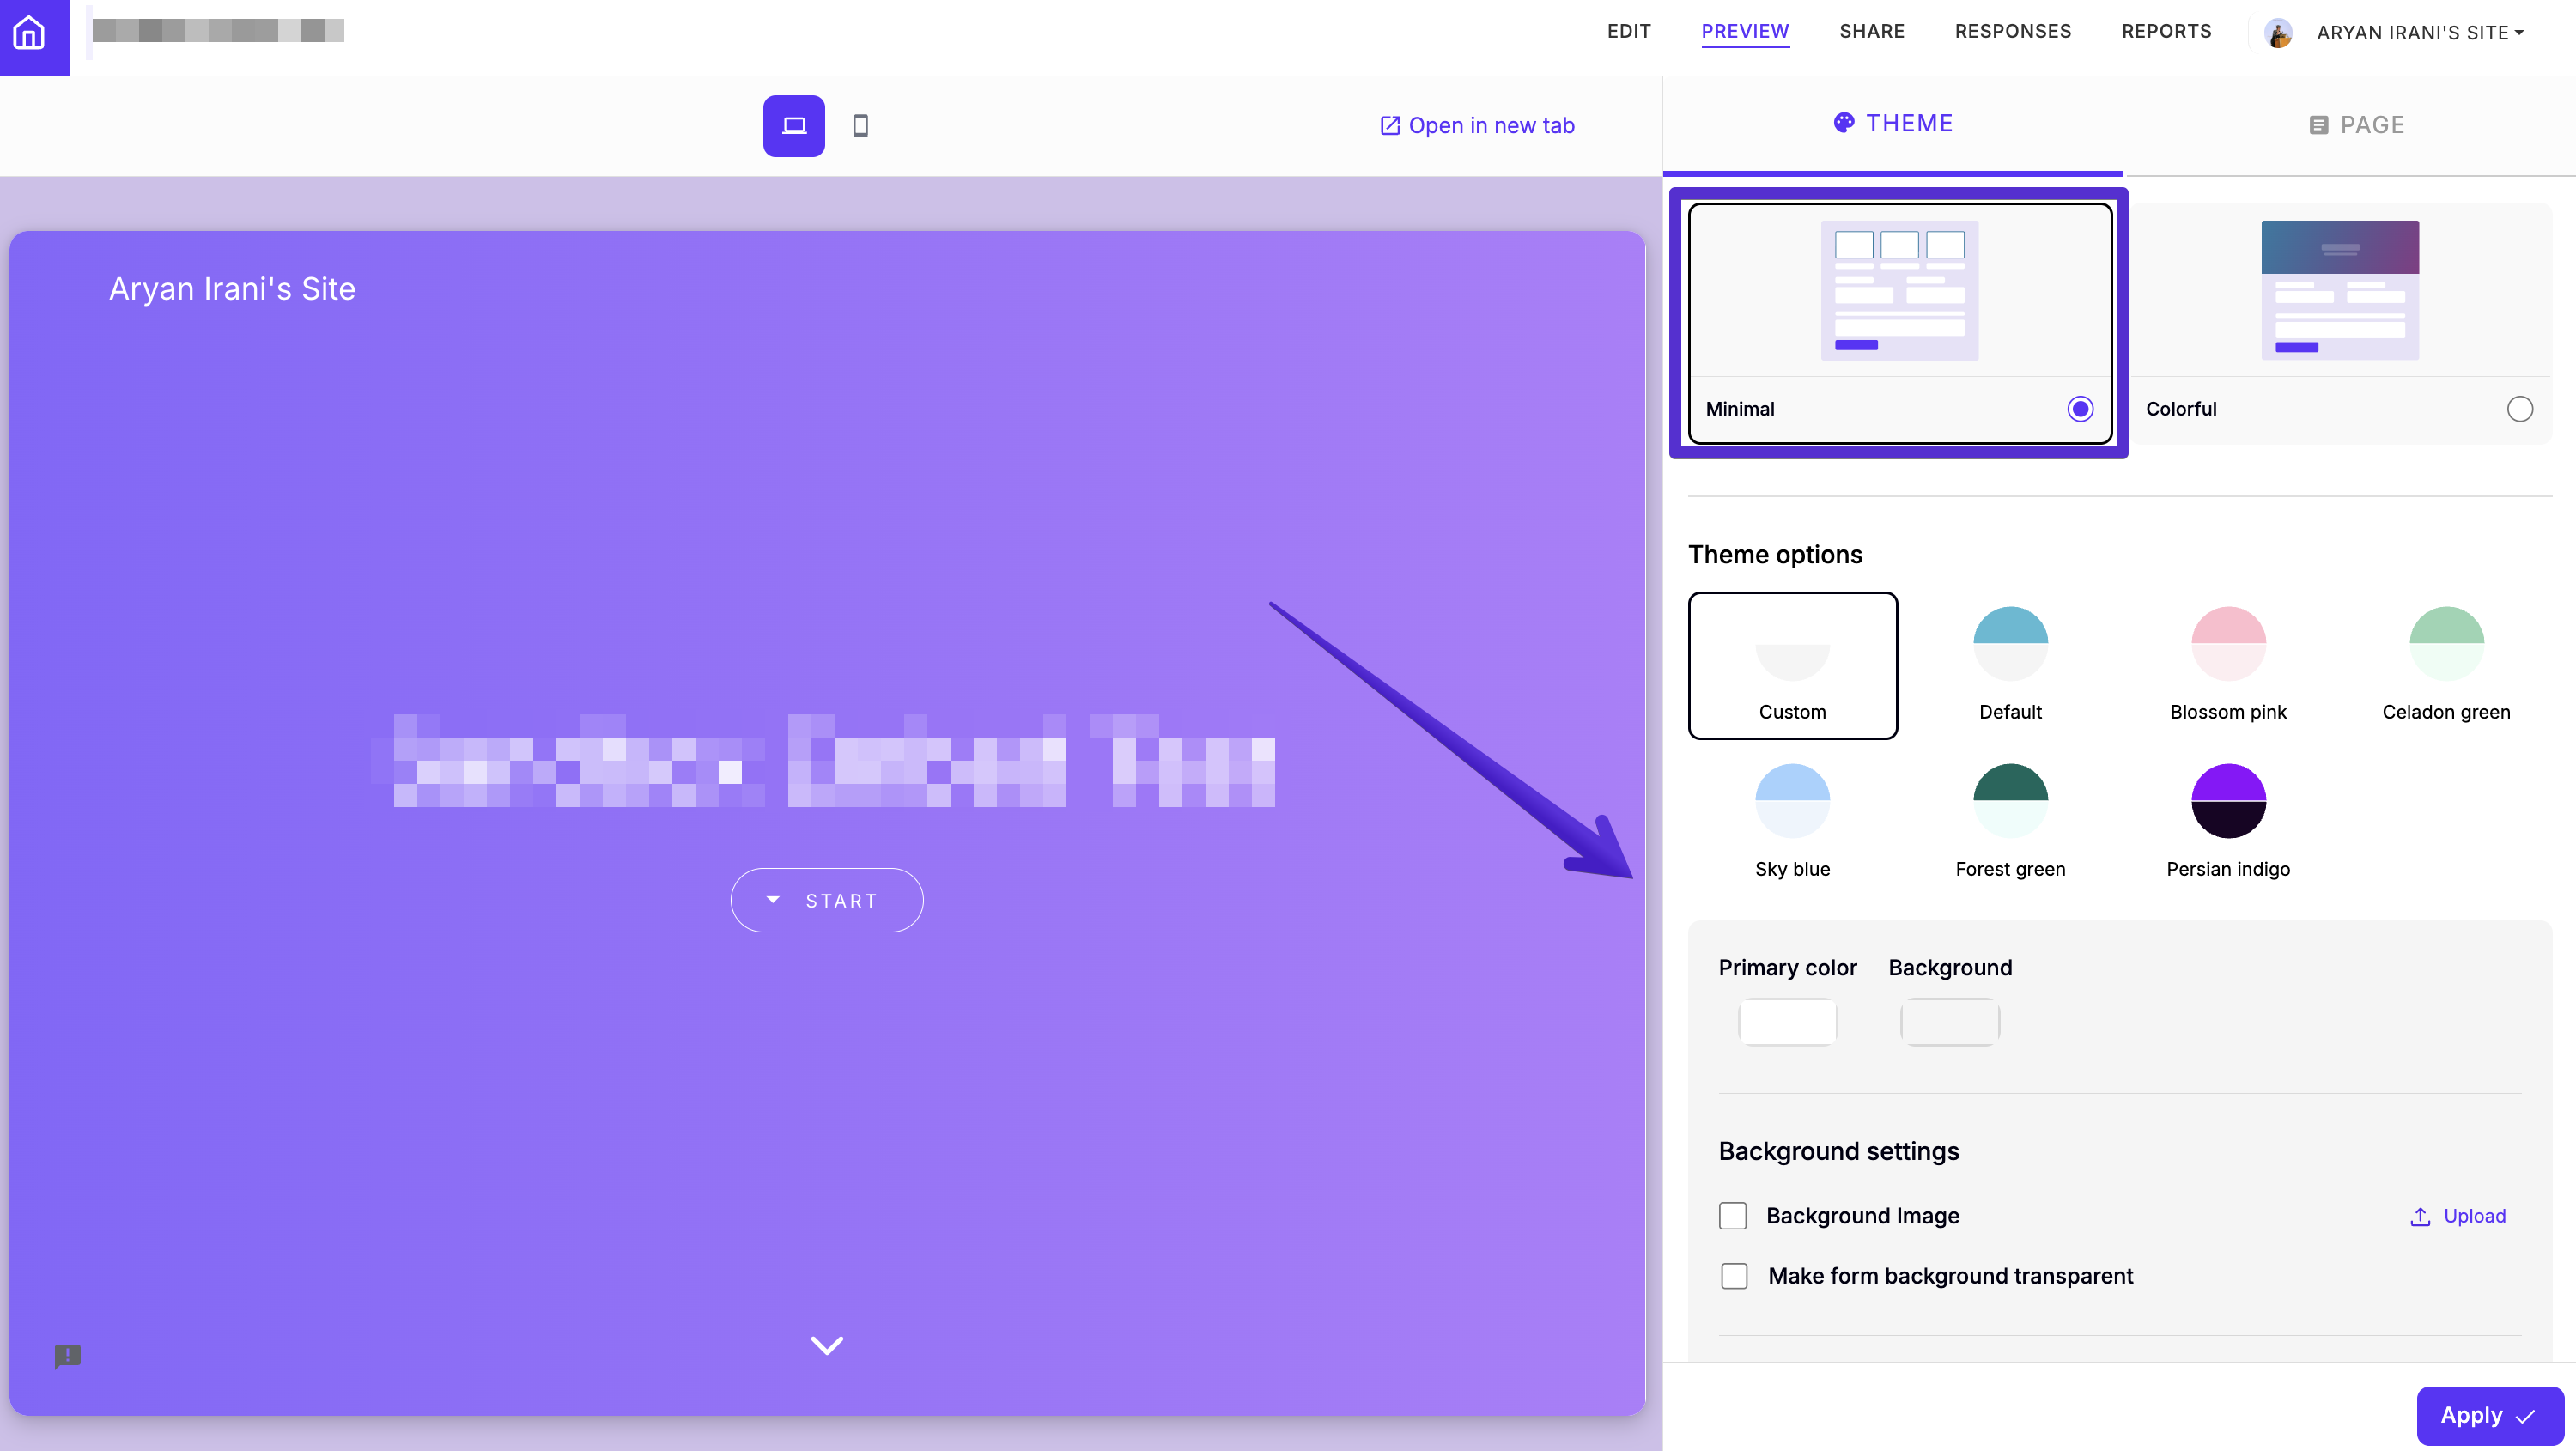Click the Colorful layout thumbnail
The image size is (2576, 1451).
click(2340, 290)
